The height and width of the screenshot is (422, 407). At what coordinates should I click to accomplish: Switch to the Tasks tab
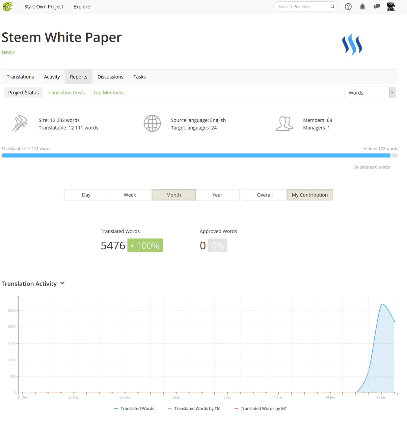(x=140, y=77)
